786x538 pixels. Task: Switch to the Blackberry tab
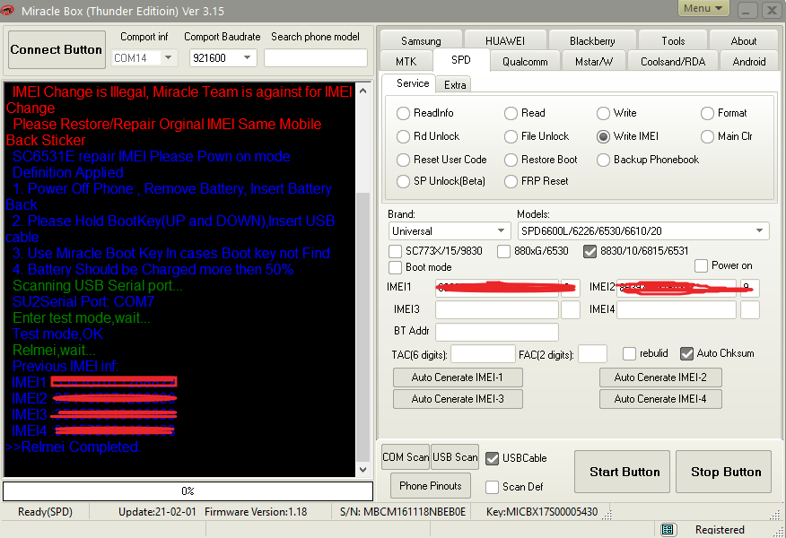(592, 40)
